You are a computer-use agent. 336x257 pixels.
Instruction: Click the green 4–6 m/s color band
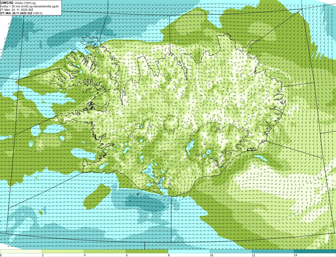click(105, 251)
